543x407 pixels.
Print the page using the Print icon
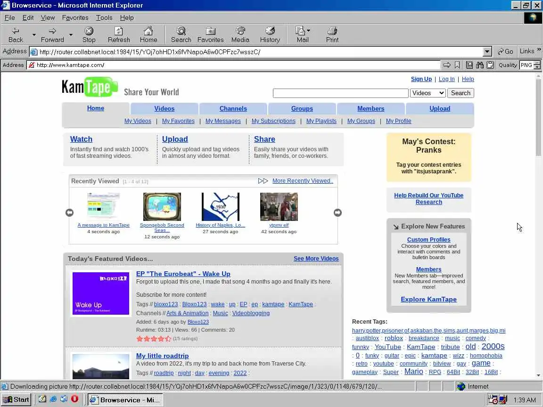tap(332, 34)
